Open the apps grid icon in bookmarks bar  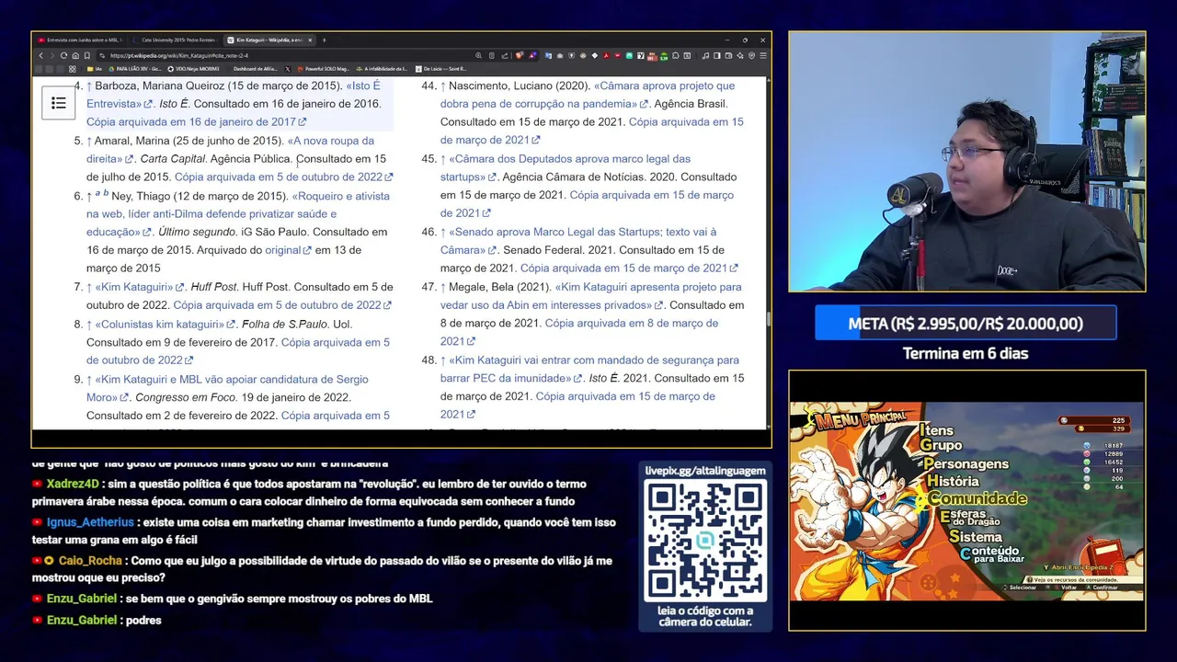coord(73,69)
